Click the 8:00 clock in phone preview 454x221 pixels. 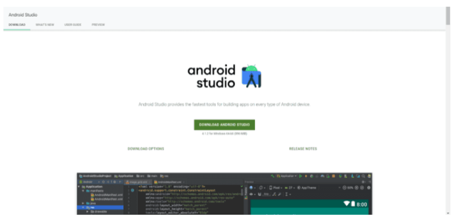coord(362,205)
